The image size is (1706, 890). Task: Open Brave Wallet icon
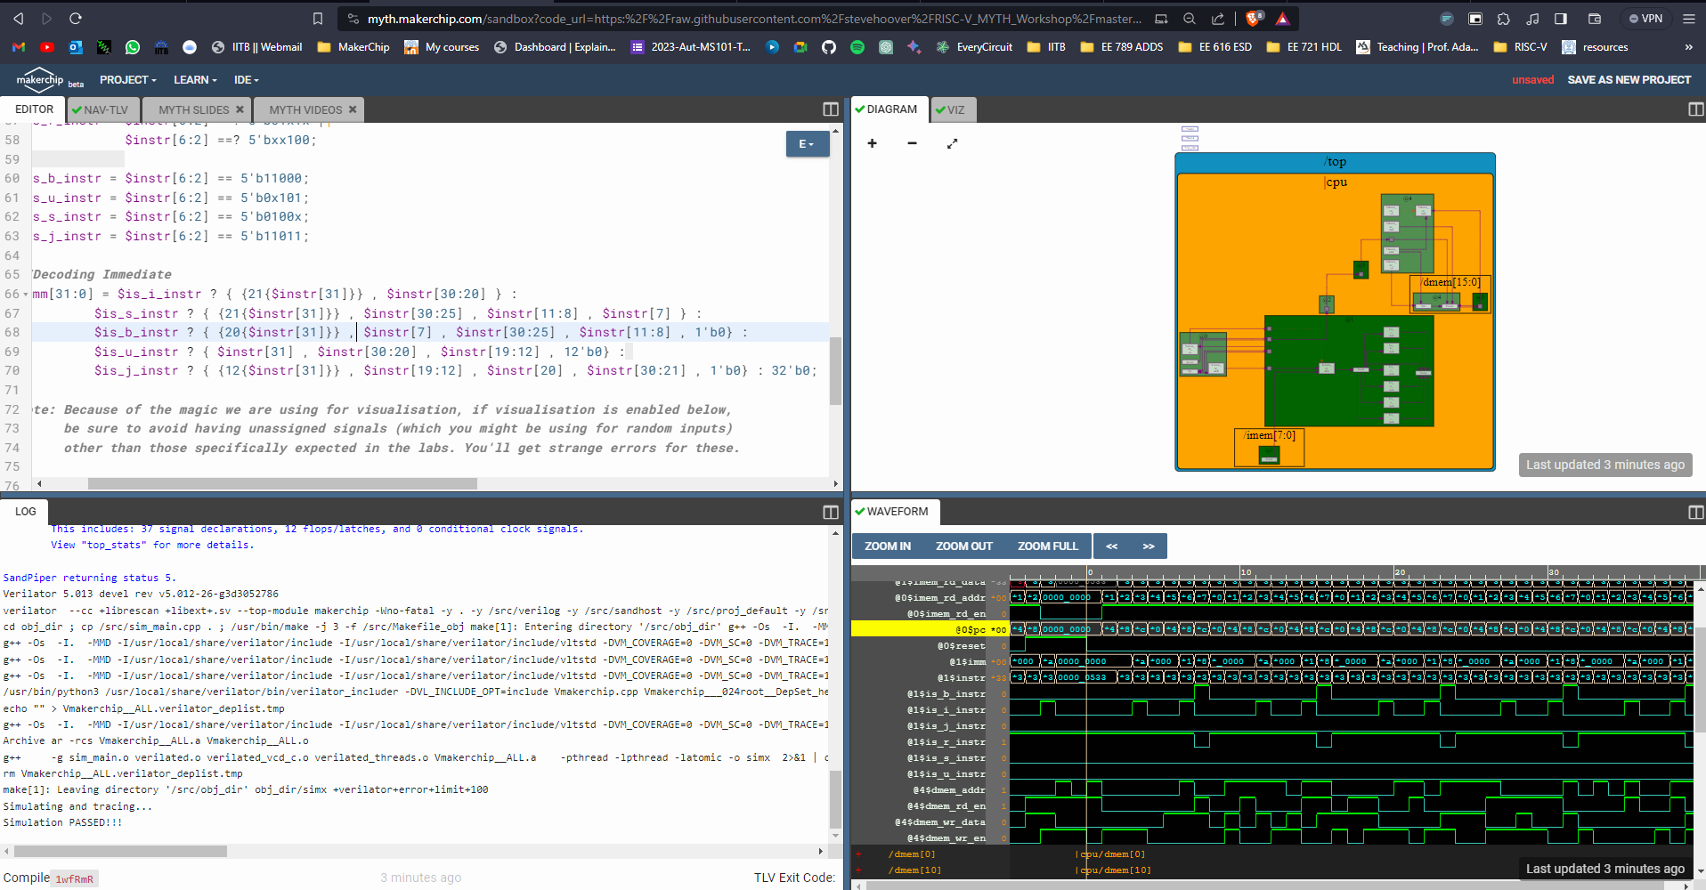pos(1595,18)
